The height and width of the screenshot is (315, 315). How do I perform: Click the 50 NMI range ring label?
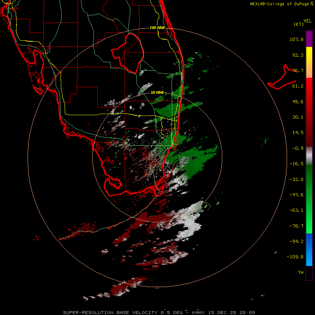tap(157, 93)
